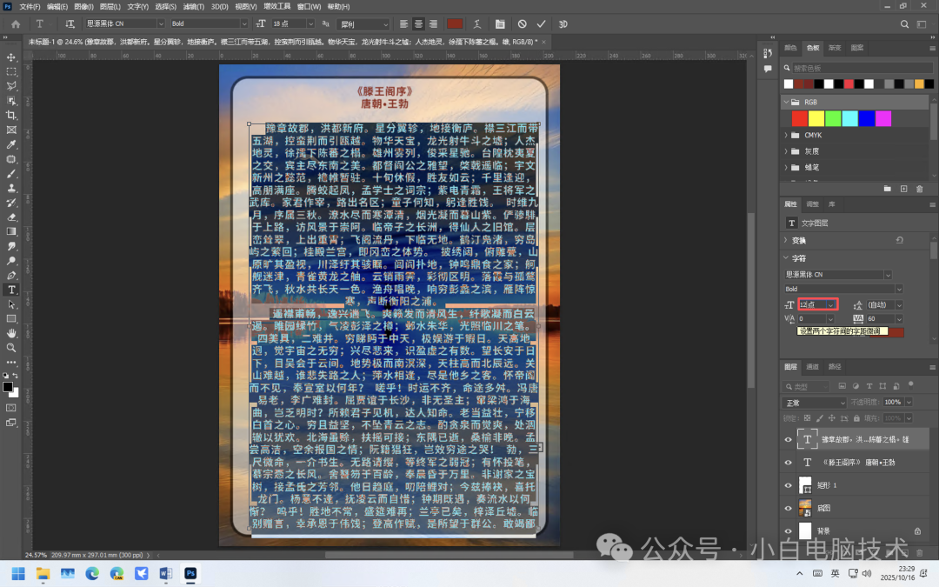Toggle text orientation in options bar
This screenshot has width=939, height=587.
70,24
